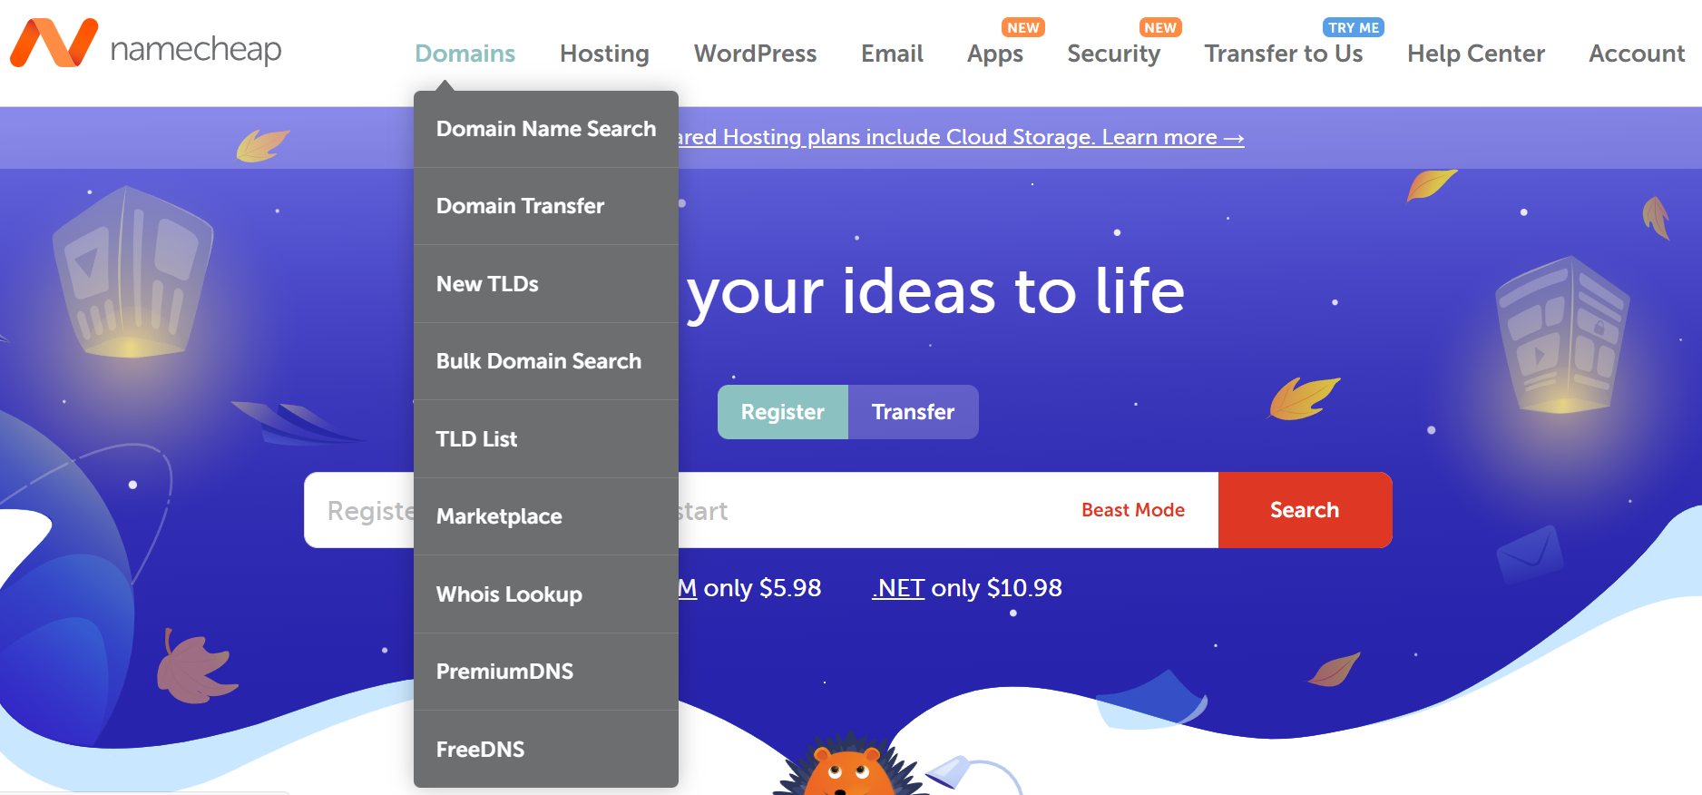Select FreeDNS menu entry
Viewport: 1702px width, 795px height.
tap(546, 750)
